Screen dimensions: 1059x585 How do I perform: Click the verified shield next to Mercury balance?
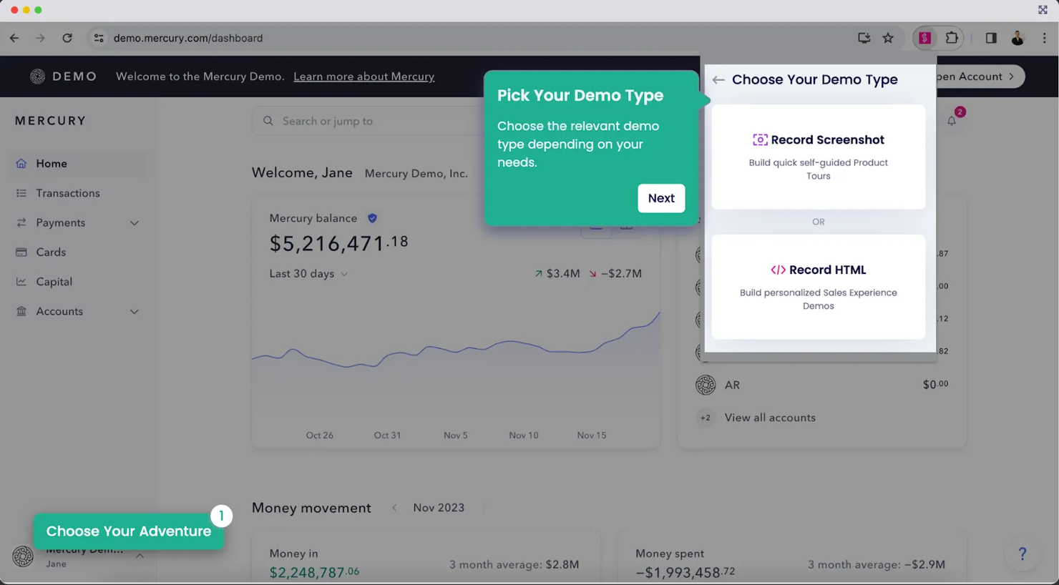(372, 218)
